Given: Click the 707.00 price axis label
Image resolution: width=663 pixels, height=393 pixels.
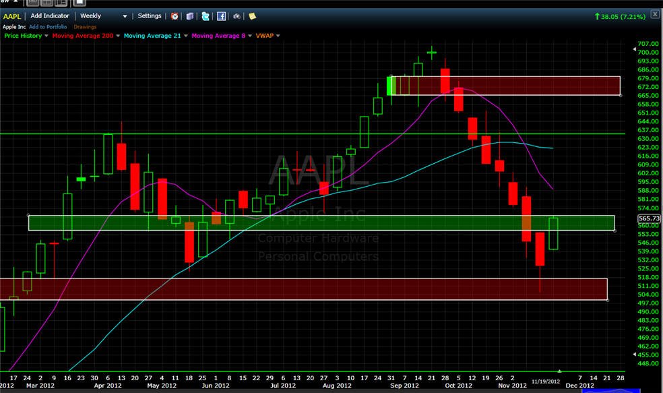Looking at the screenshot, I should [648, 44].
